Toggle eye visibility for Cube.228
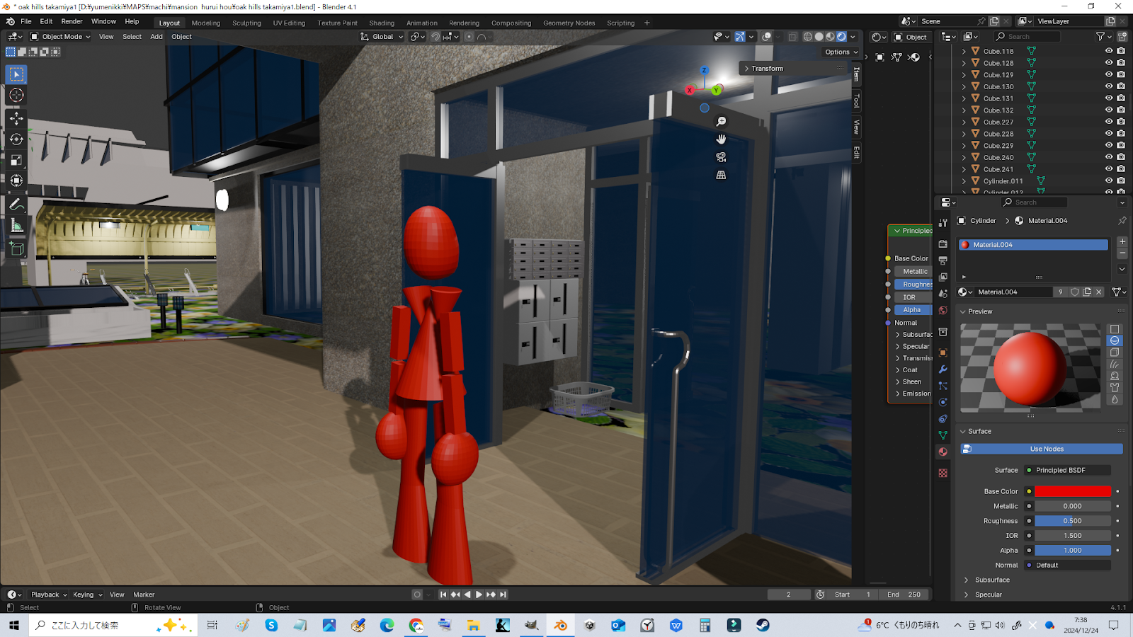Image resolution: width=1133 pixels, height=637 pixels. 1109,134
